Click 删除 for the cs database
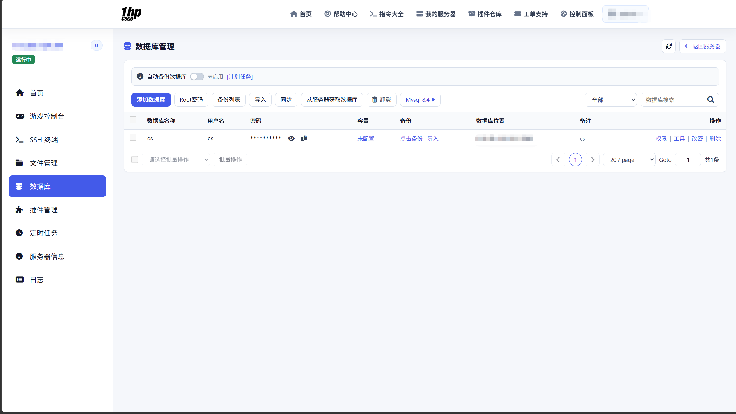Image resolution: width=736 pixels, height=414 pixels. point(715,139)
